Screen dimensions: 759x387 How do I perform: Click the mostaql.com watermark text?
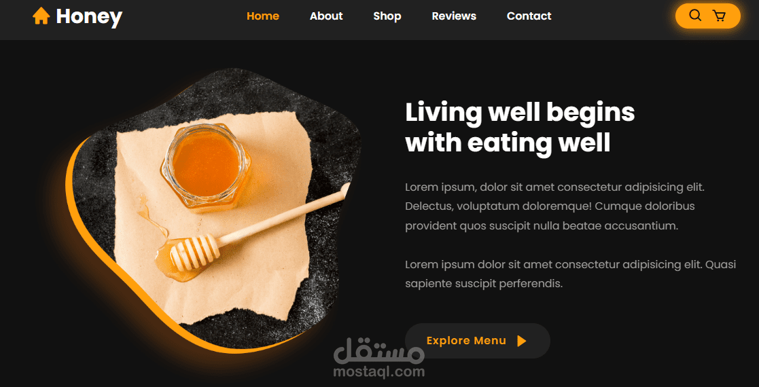point(379,372)
